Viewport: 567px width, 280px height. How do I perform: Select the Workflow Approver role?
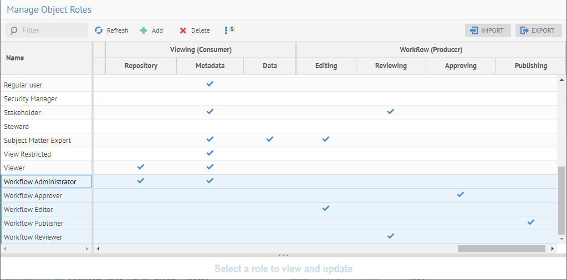tap(33, 196)
